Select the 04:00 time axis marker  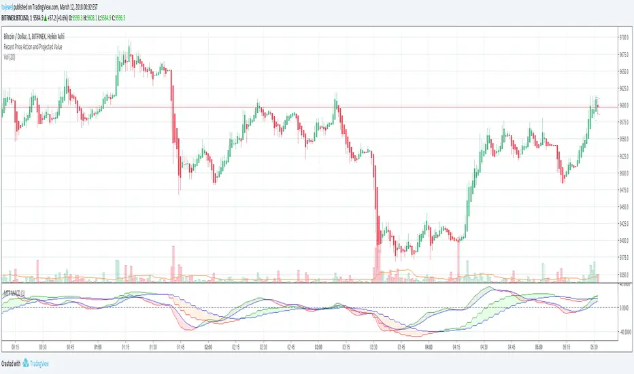428,346
